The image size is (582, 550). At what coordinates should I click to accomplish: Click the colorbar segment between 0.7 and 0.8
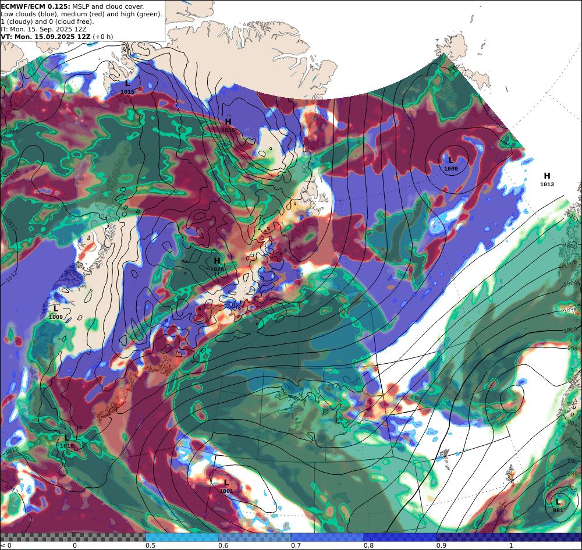(x=327, y=537)
